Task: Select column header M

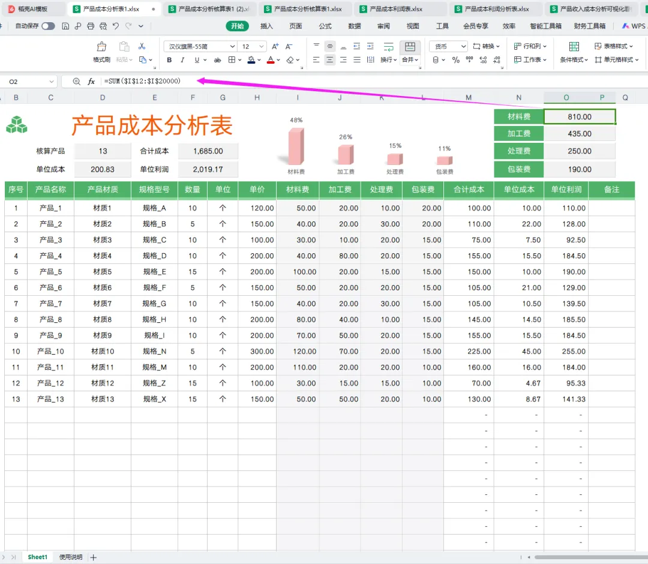Action: coord(469,98)
